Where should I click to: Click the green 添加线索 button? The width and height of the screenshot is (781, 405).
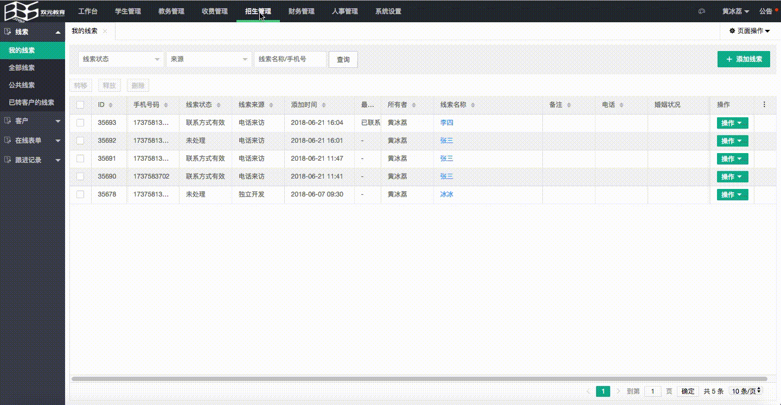pos(743,59)
